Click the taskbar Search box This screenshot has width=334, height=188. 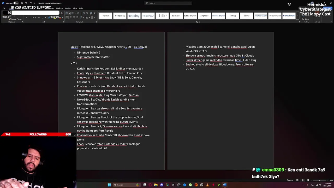pyautogui.click(x=127, y=185)
